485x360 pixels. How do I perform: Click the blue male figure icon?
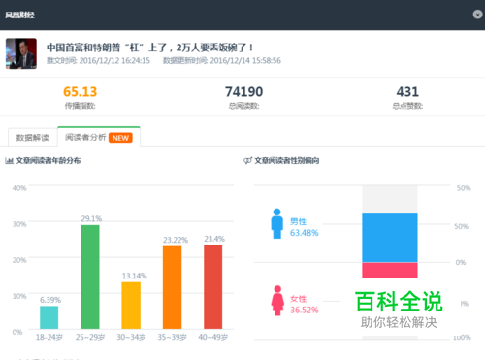[276, 223]
